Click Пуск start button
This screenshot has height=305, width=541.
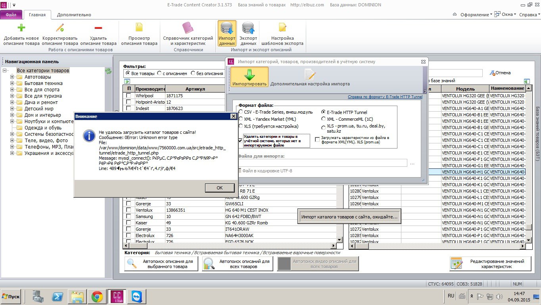(x=11, y=297)
